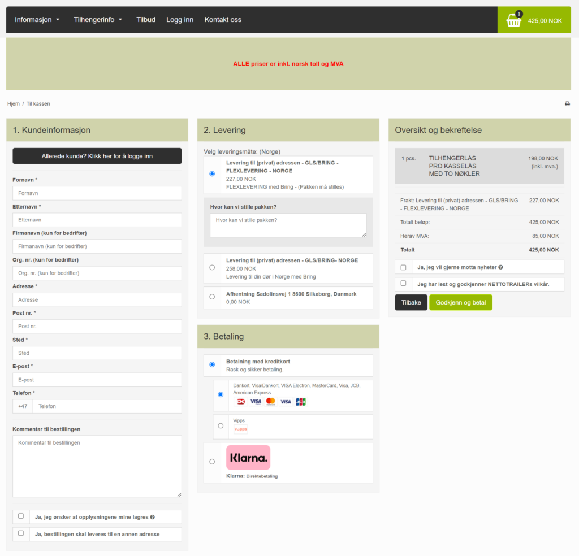Choose Klarna payment radio button
The width and height of the screenshot is (579, 556).
pos(212,462)
